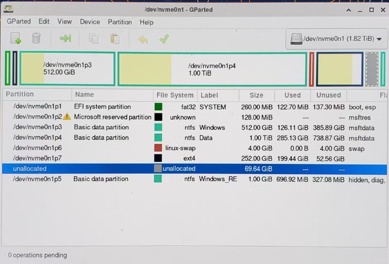Click the File System column header
Image resolution: width=389 pixels, height=264 pixels.
coord(175,95)
